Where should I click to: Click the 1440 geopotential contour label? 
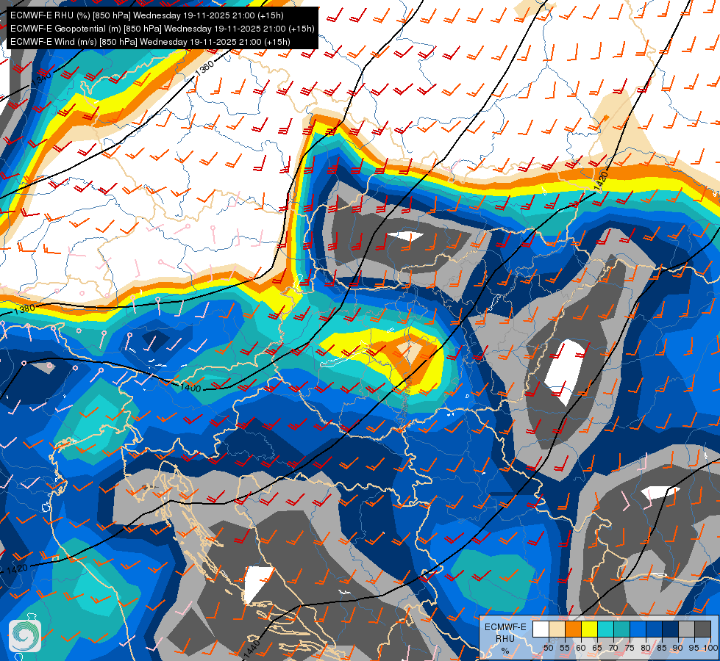(252, 649)
